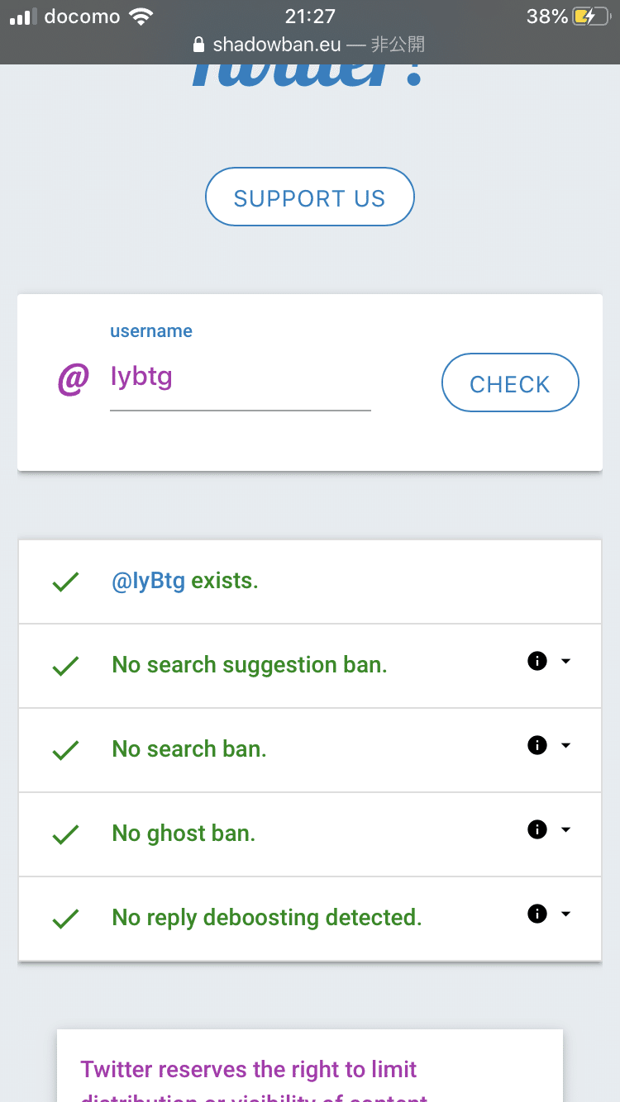Expand the ghost ban details arrow
The image size is (620, 1102).
(x=566, y=829)
